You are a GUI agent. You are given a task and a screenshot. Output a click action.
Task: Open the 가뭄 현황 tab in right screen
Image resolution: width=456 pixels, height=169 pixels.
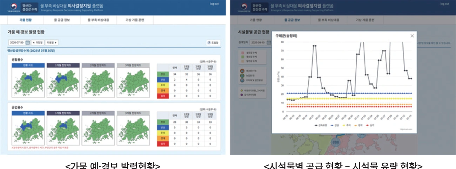tap(256, 20)
